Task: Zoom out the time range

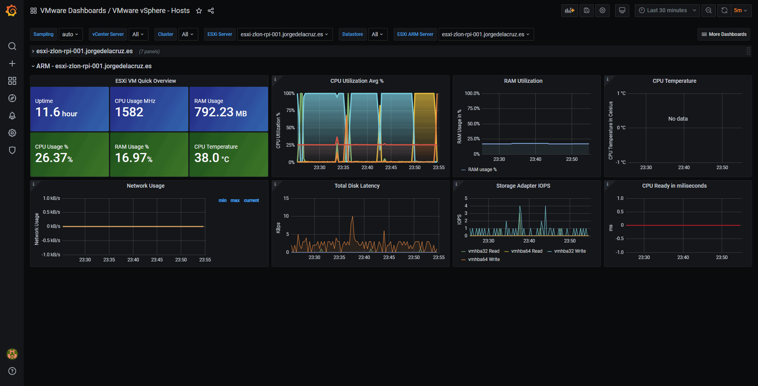Action: coord(709,11)
